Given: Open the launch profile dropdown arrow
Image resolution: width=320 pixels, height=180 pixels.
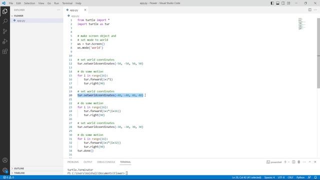Looking at the screenshot, I should (x=288, y=162).
